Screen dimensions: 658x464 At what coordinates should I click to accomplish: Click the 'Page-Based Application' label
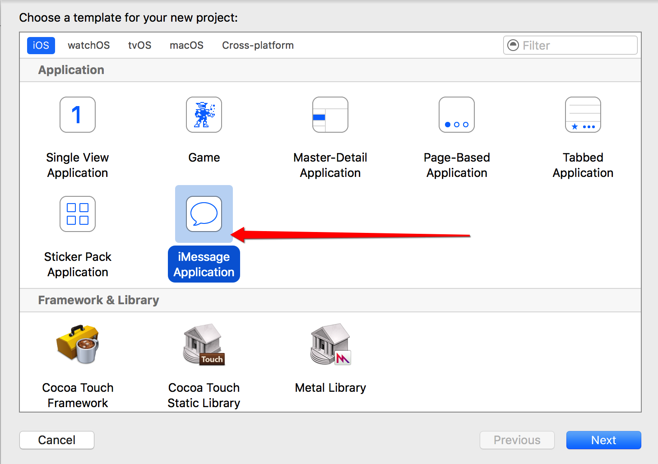pos(457,165)
